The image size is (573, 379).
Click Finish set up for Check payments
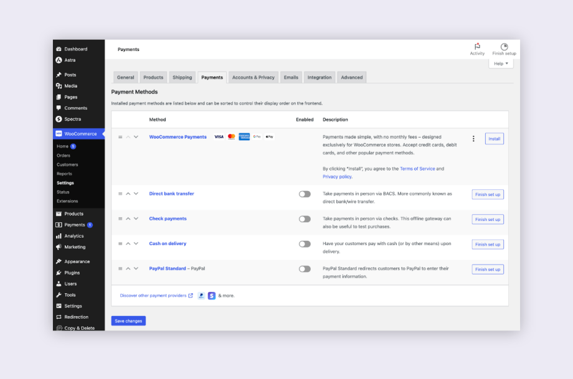click(x=488, y=220)
